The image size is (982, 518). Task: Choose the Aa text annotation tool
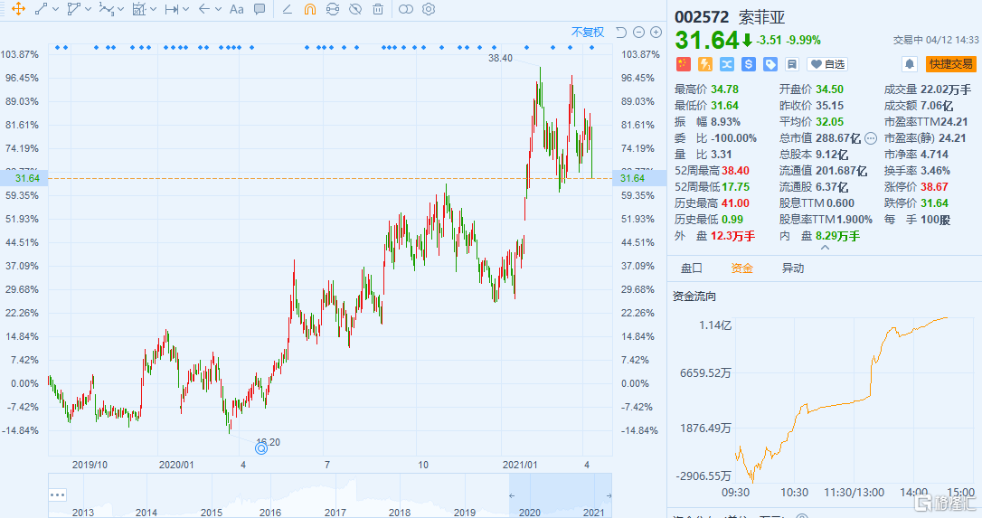[237, 9]
